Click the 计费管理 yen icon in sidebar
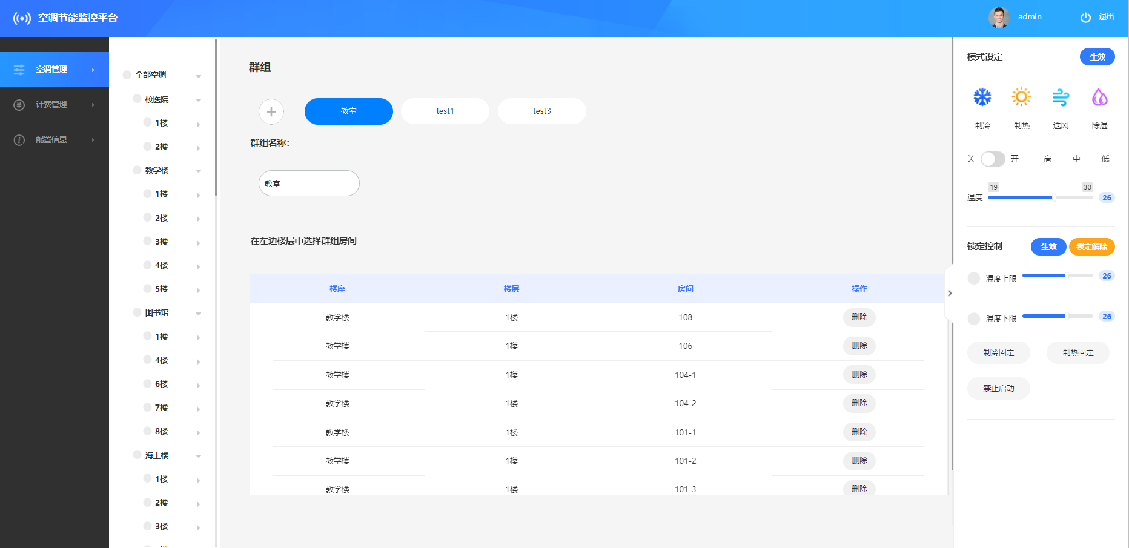The image size is (1129, 548). 19,105
